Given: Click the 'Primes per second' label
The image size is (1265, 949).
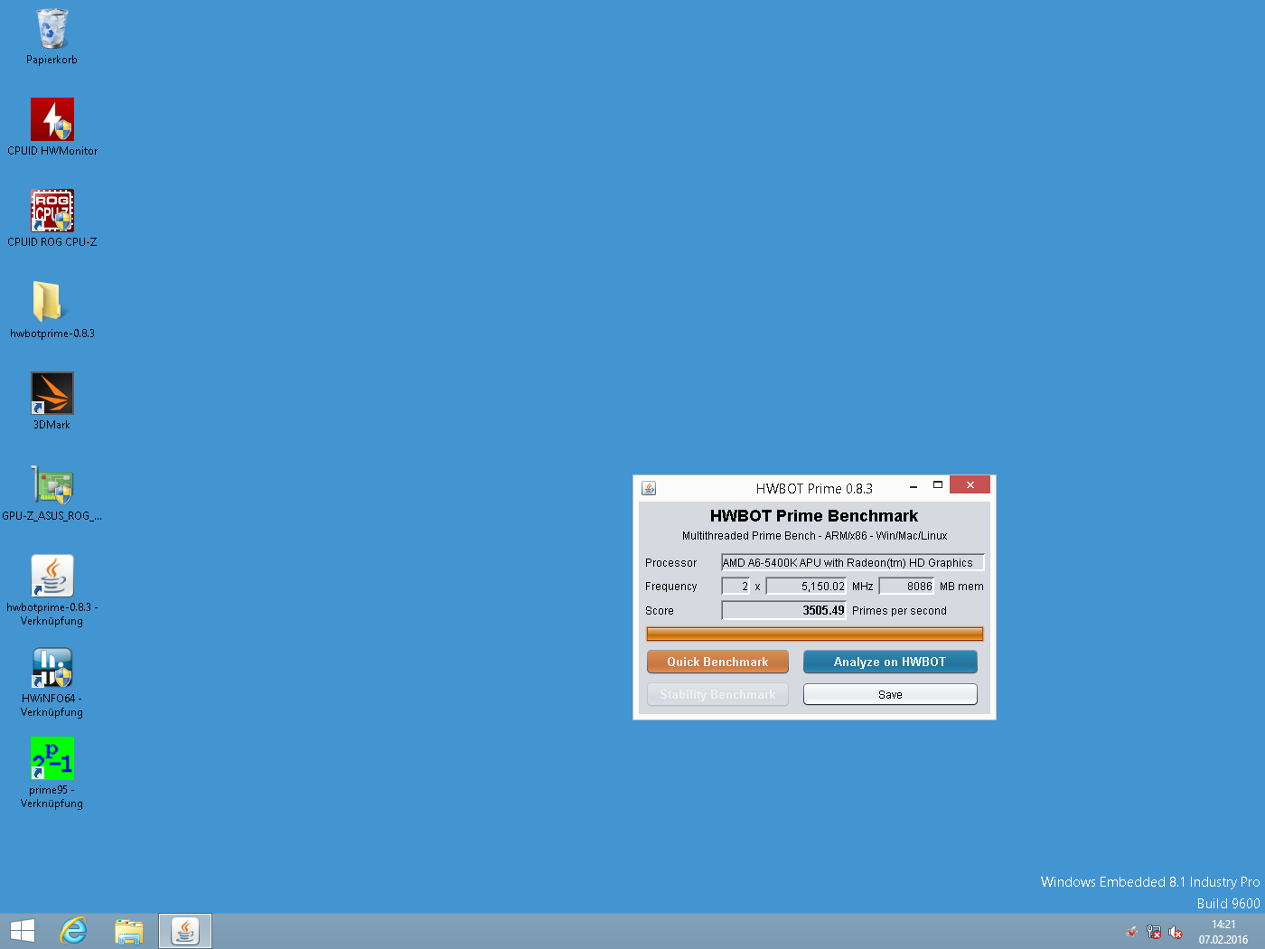Looking at the screenshot, I should 899,611.
